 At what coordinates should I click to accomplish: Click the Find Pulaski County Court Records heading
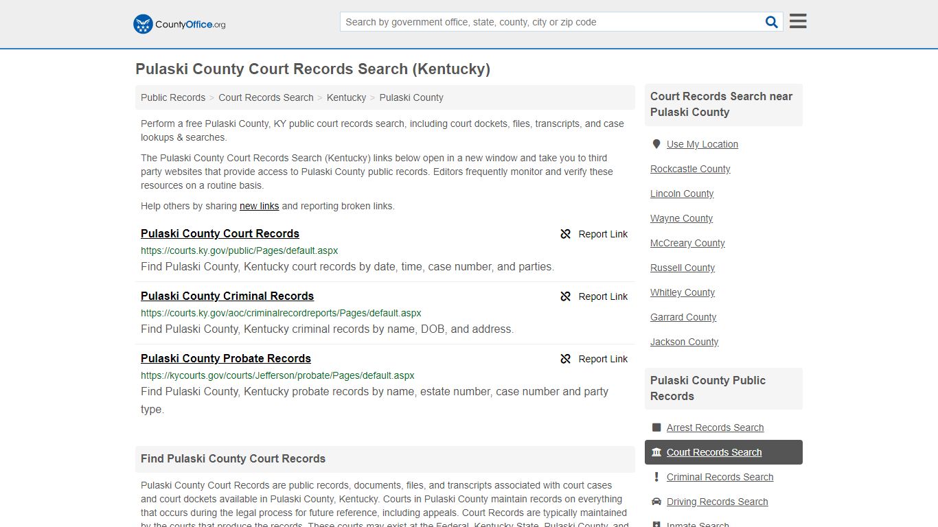233,459
